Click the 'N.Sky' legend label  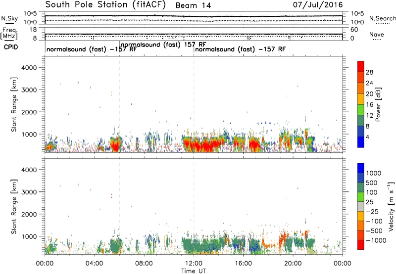pyautogui.click(x=9, y=18)
